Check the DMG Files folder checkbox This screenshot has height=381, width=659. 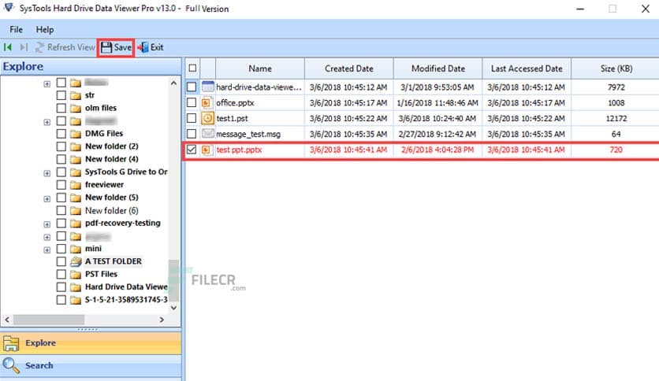(x=61, y=134)
